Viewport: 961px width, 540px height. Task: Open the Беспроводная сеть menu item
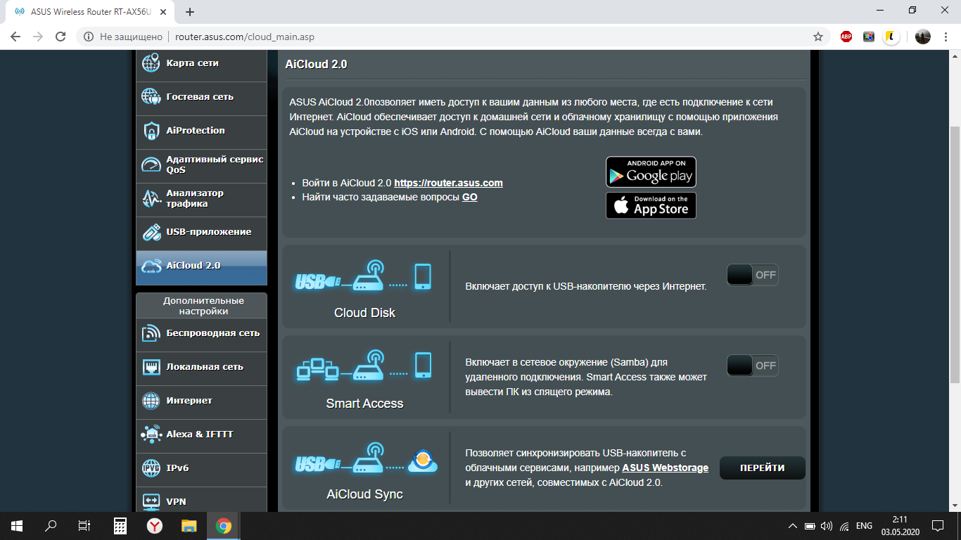click(x=201, y=333)
